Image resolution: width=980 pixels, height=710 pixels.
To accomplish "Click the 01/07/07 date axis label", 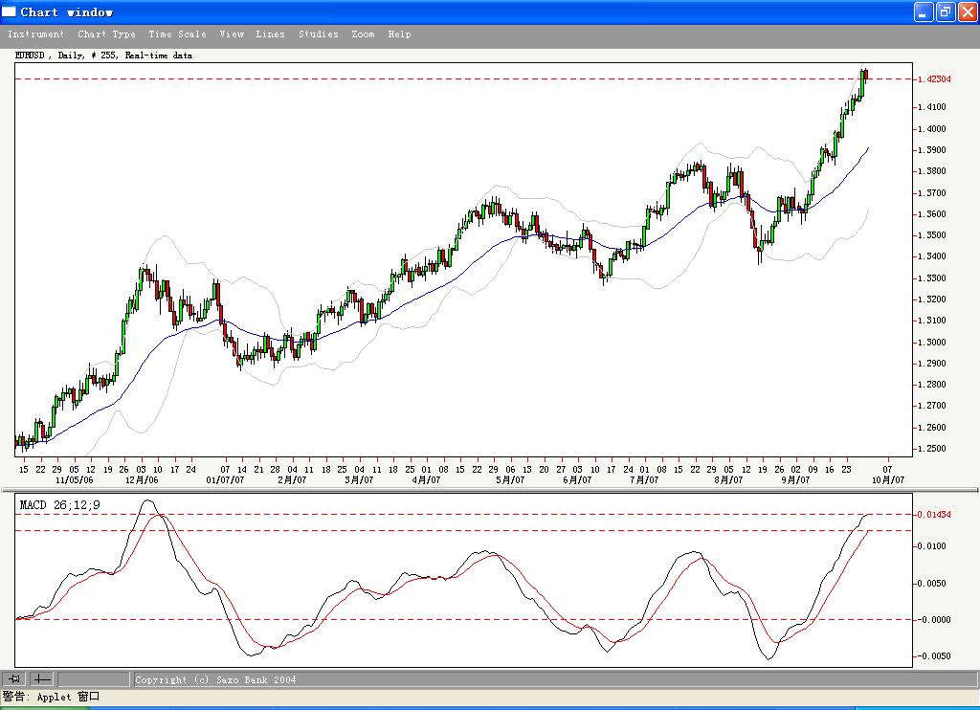I will click(225, 480).
